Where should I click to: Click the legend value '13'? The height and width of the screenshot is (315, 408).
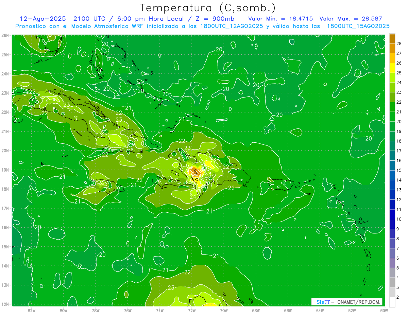coord(399,190)
